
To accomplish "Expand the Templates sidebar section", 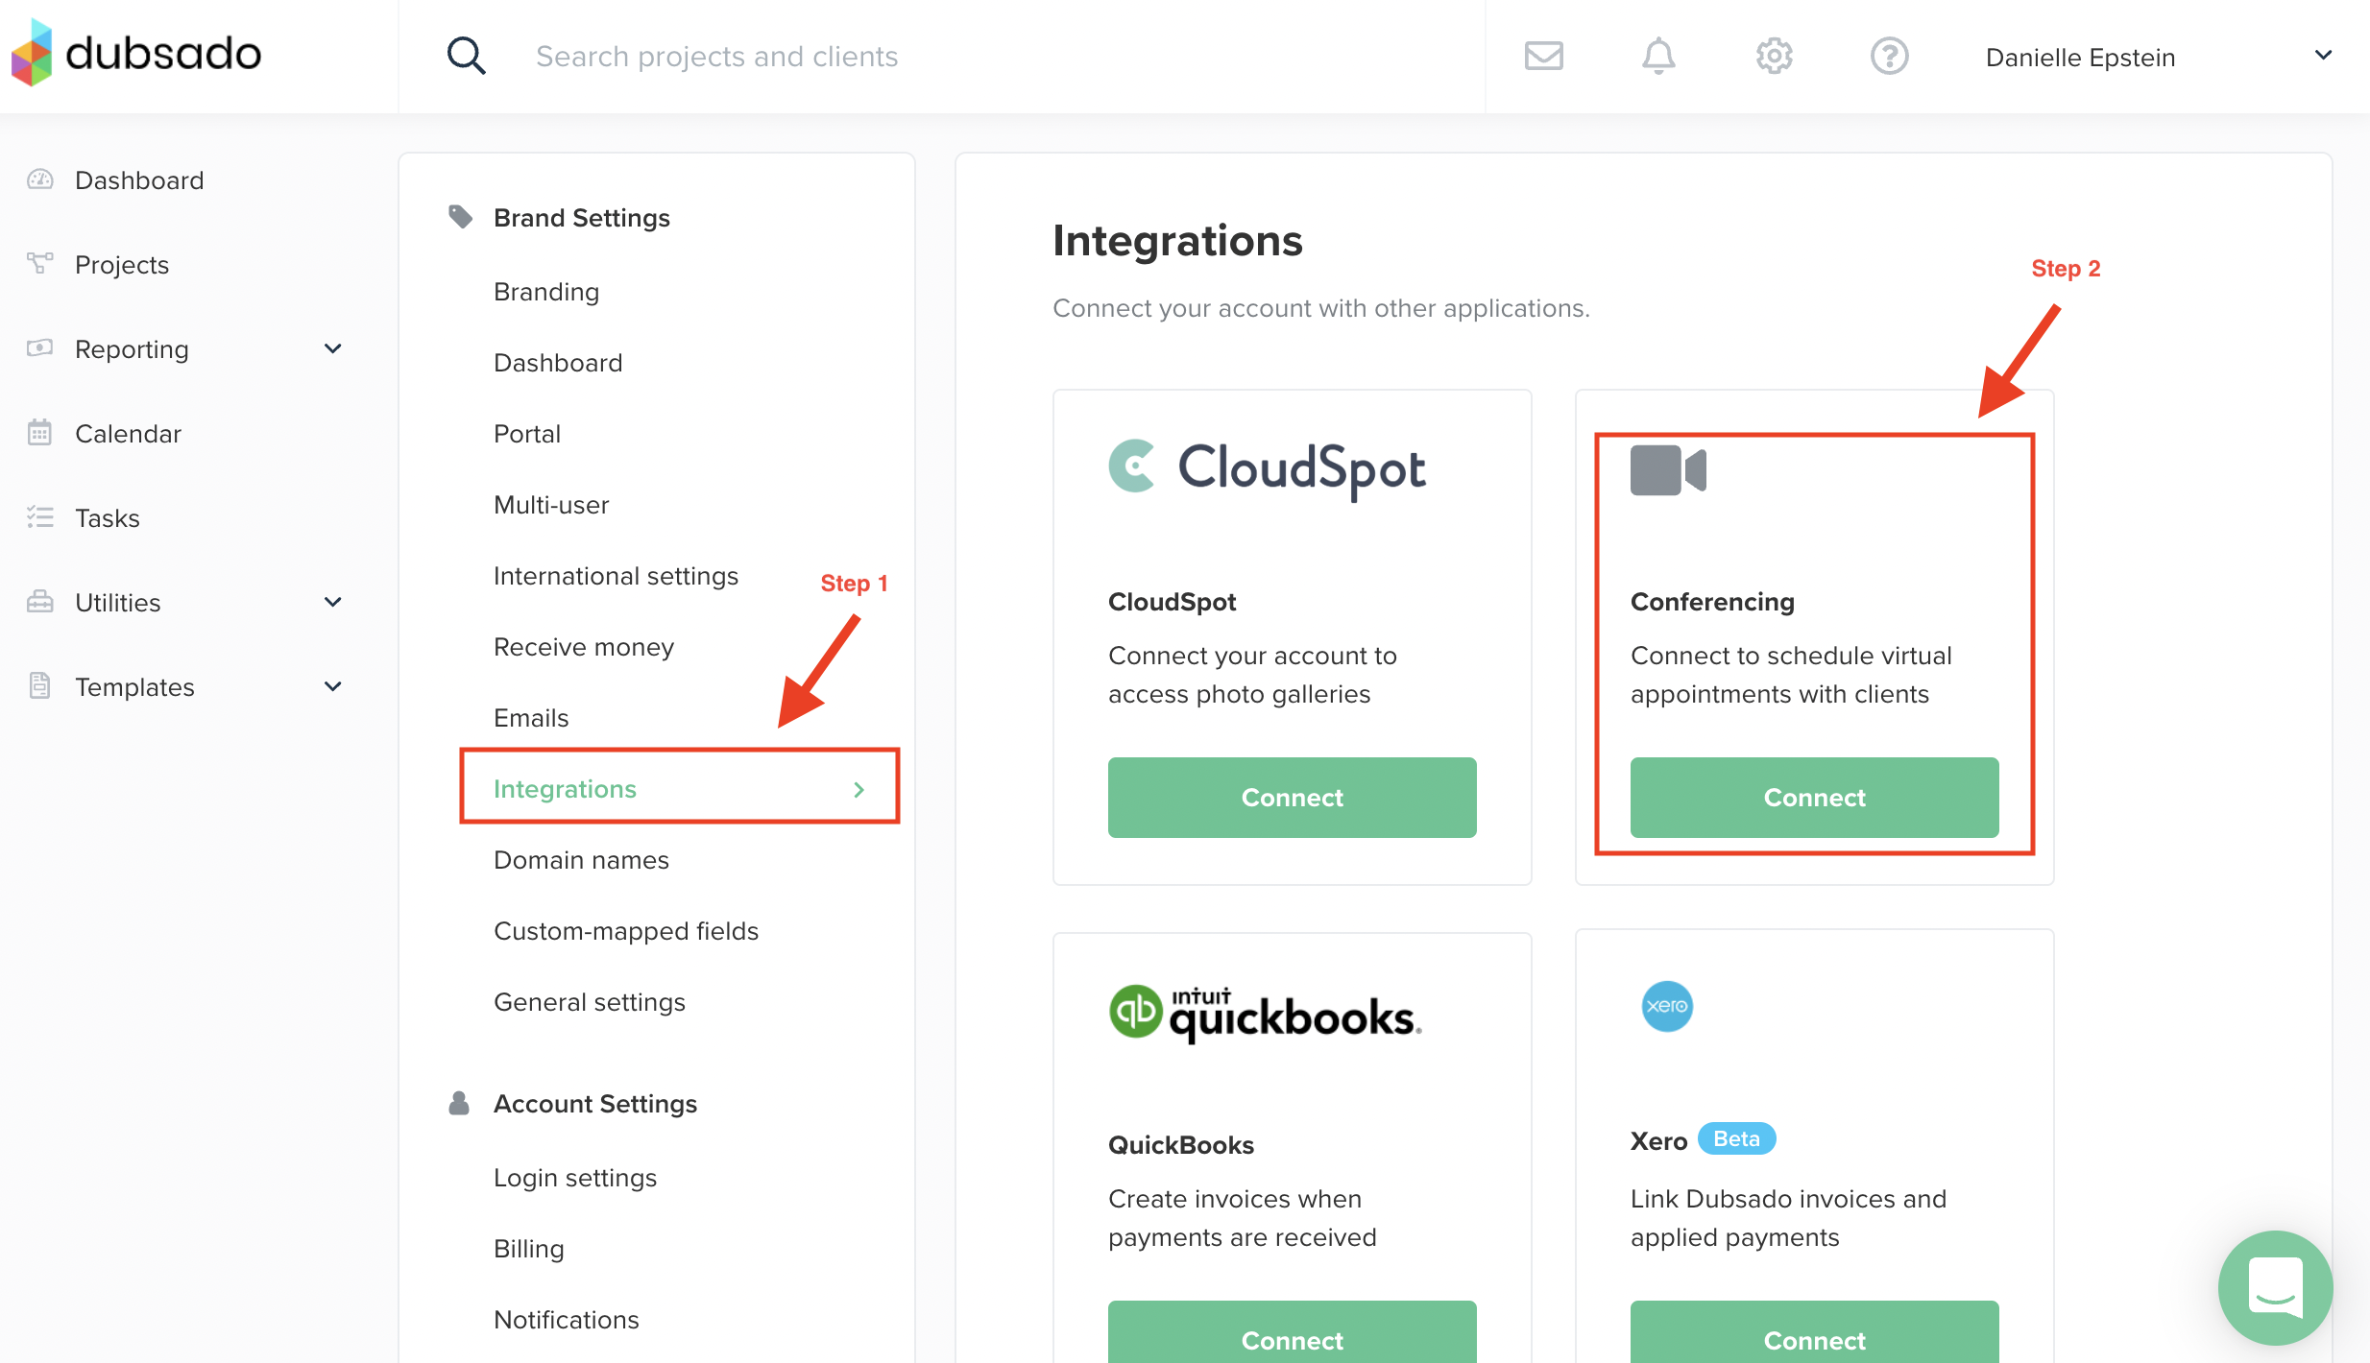I will point(333,686).
